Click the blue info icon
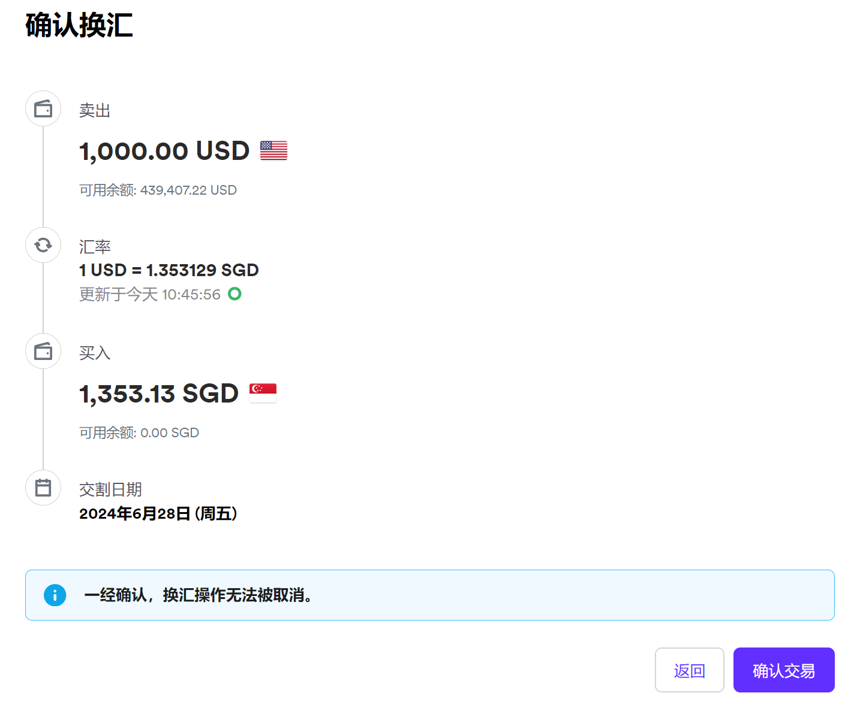Screen dimensions: 866x708 55,595
